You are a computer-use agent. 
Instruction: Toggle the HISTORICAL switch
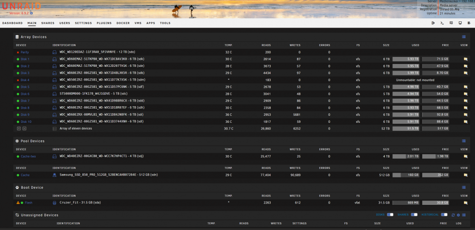click(444, 214)
